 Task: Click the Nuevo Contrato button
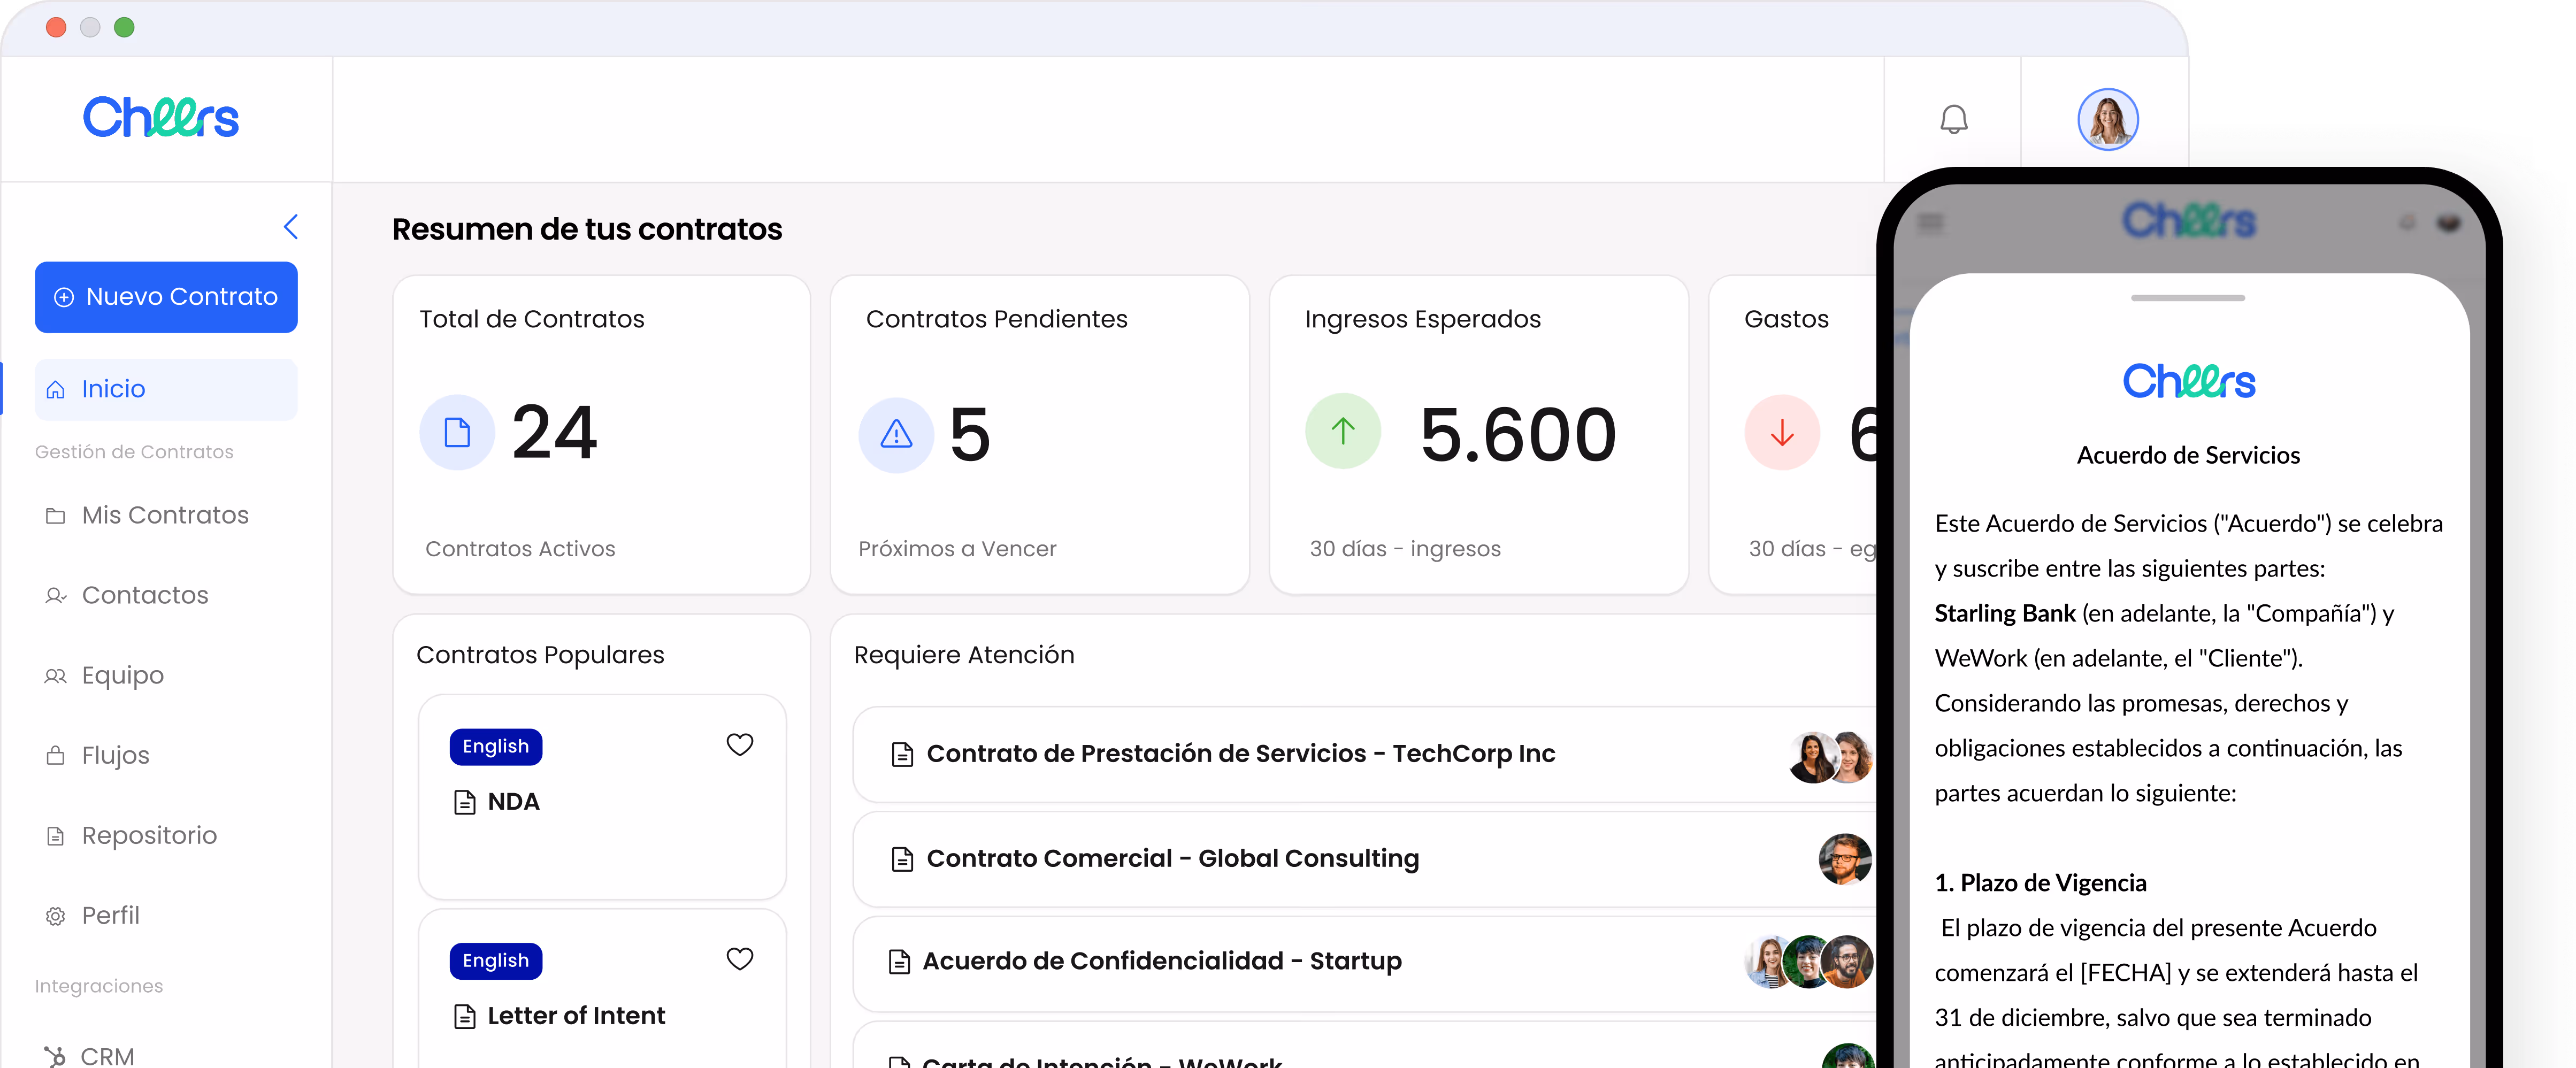(166, 297)
